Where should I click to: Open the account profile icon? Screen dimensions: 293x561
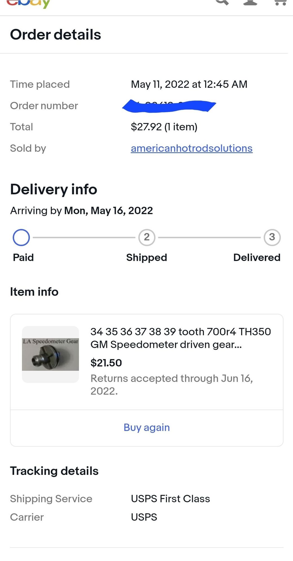pos(250,3)
